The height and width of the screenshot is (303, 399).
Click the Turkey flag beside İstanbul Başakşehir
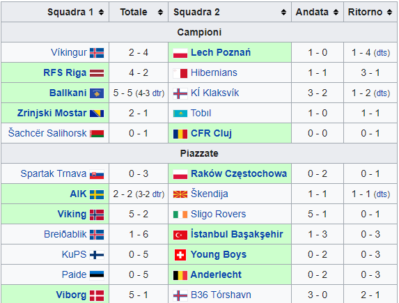click(180, 235)
